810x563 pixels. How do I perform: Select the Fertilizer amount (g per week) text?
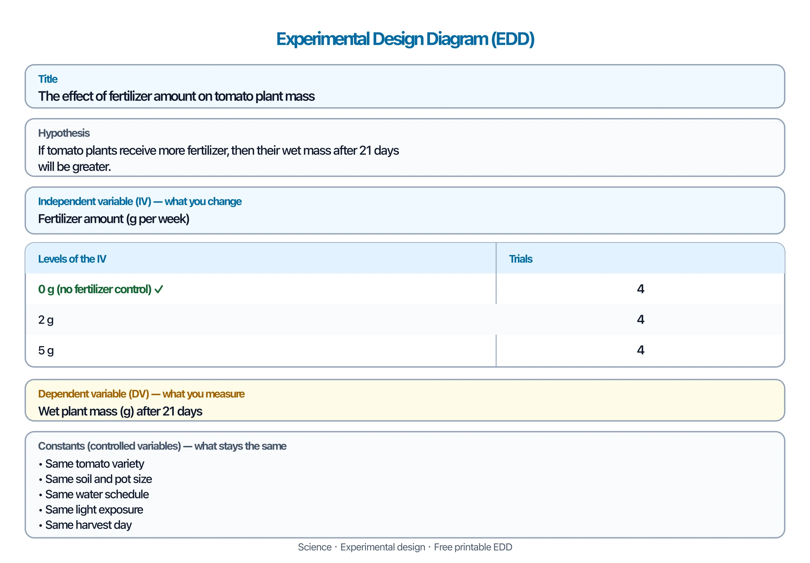tap(114, 219)
